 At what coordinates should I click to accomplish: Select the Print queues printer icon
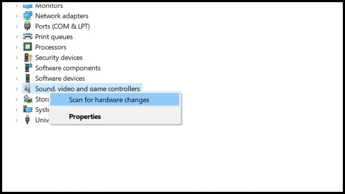(x=28, y=37)
